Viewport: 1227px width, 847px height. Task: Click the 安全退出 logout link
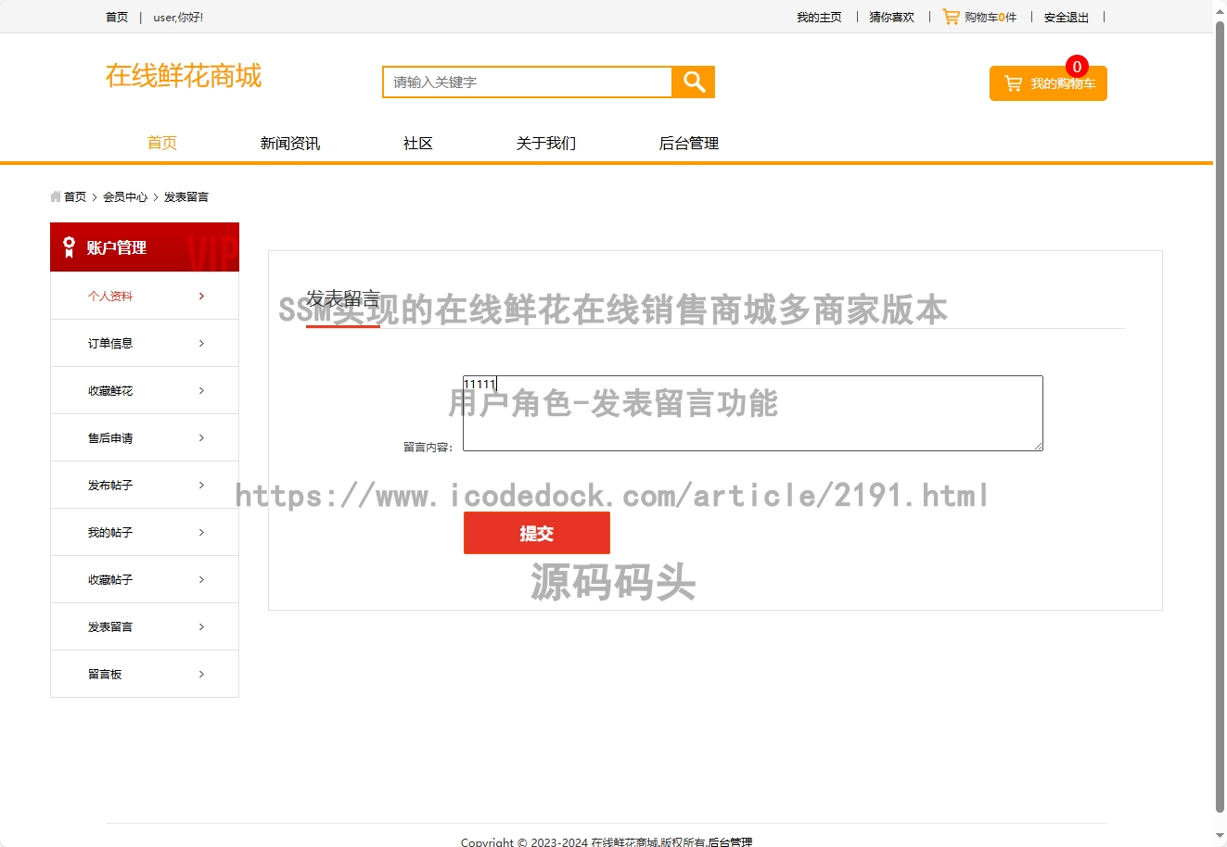[x=1067, y=17]
